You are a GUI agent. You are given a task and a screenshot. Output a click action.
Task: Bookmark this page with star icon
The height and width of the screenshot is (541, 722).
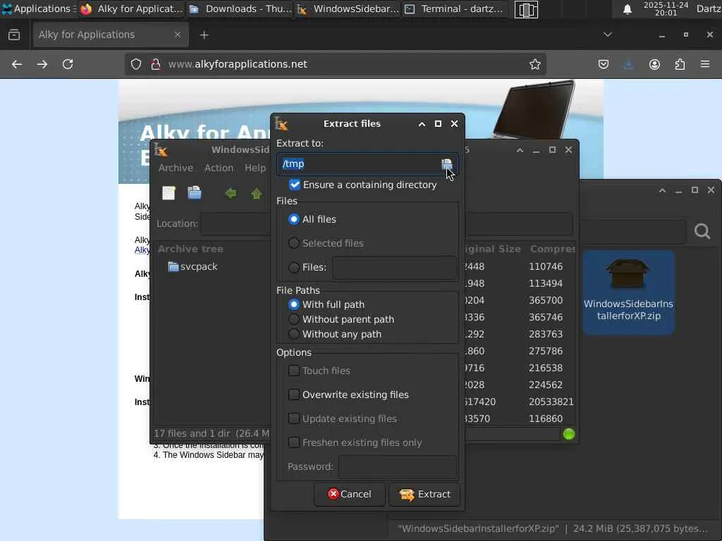pyautogui.click(x=534, y=64)
